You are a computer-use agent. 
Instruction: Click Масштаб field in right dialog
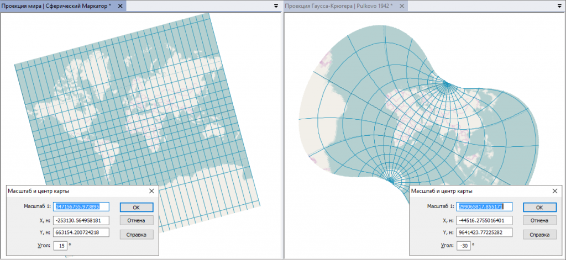click(485, 207)
